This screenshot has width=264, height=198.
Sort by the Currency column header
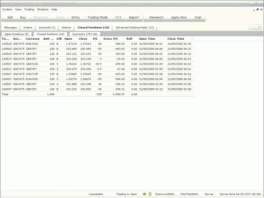pyautogui.click(x=33, y=39)
